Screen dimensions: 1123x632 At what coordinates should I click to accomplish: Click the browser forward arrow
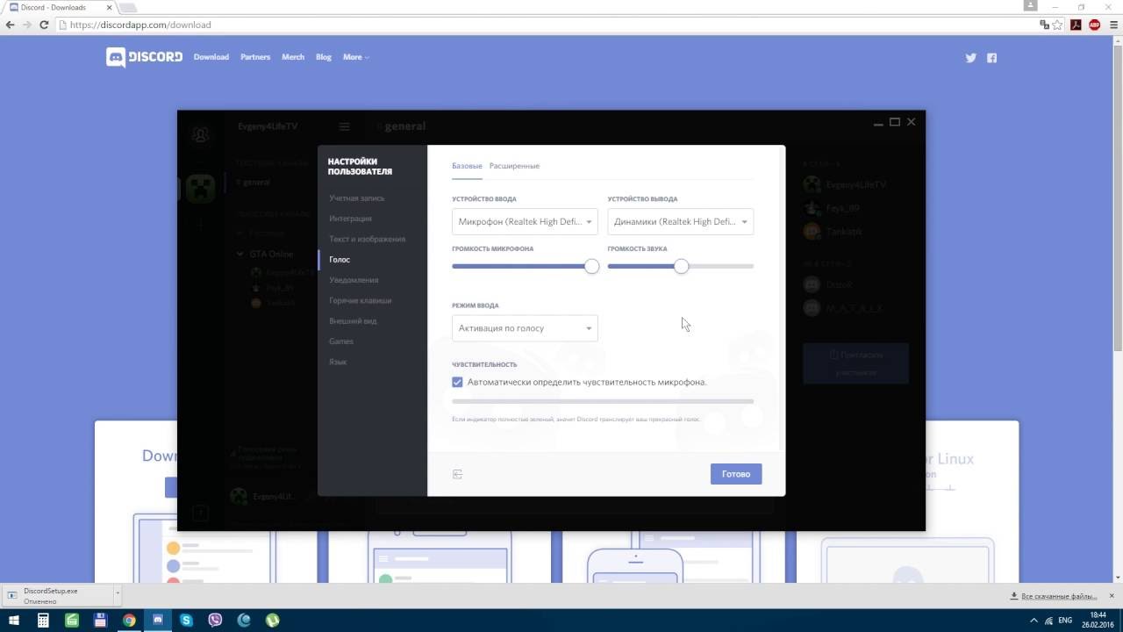coord(28,25)
